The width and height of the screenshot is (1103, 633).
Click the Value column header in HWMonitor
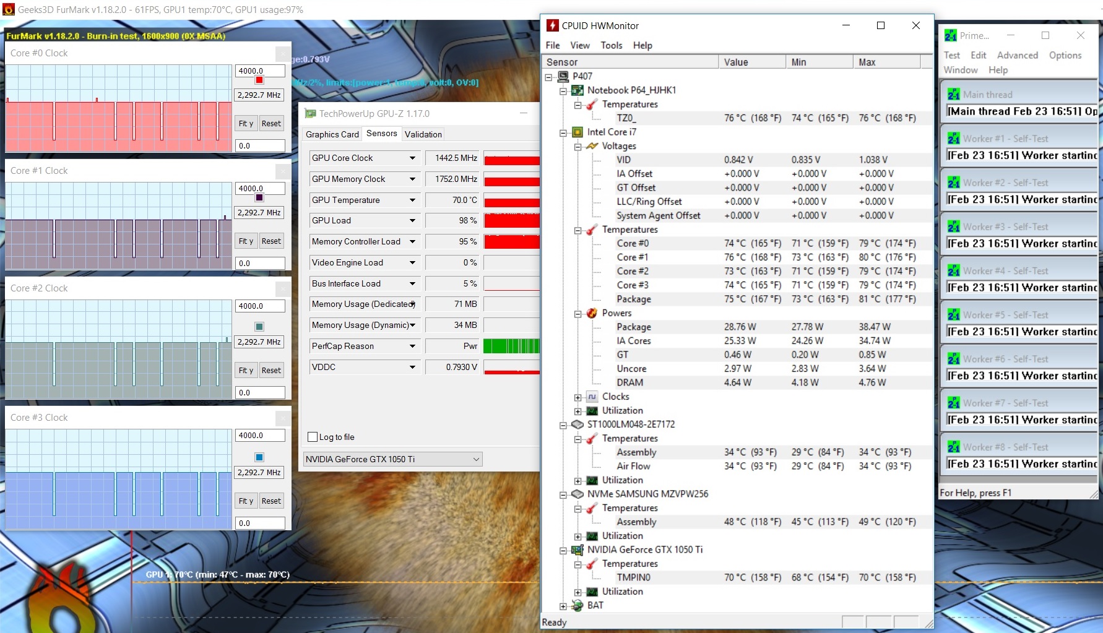(x=752, y=62)
